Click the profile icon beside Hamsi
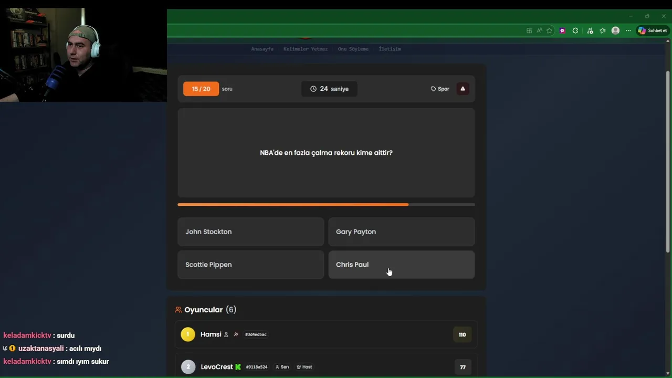This screenshot has width=672, height=378. click(226, 334)
